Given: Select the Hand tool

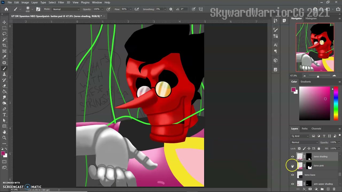Looking at the screenshot, I should pyautogui.click(x=4, y=132).
